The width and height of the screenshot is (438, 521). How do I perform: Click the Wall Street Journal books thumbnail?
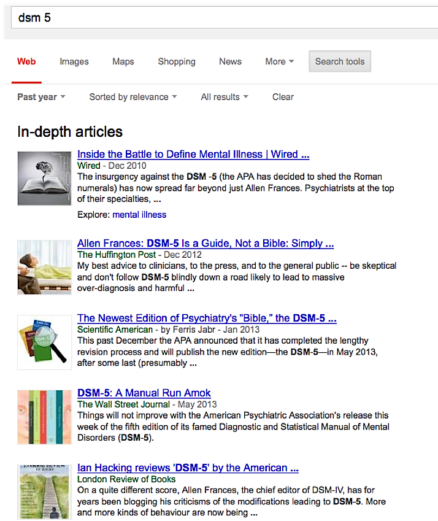(45, 417)
